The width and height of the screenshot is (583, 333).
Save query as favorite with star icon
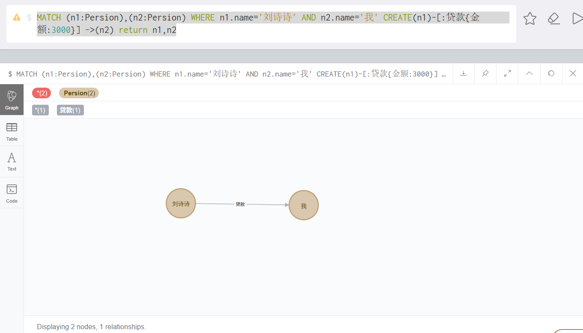pos(530,18)
